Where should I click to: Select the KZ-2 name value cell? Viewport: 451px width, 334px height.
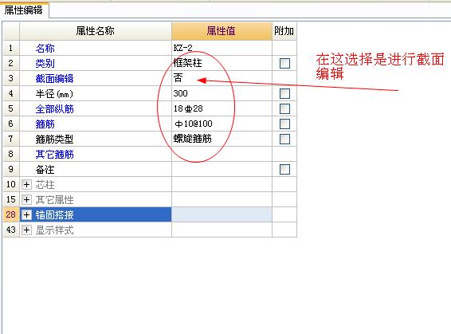pos(222,48)
